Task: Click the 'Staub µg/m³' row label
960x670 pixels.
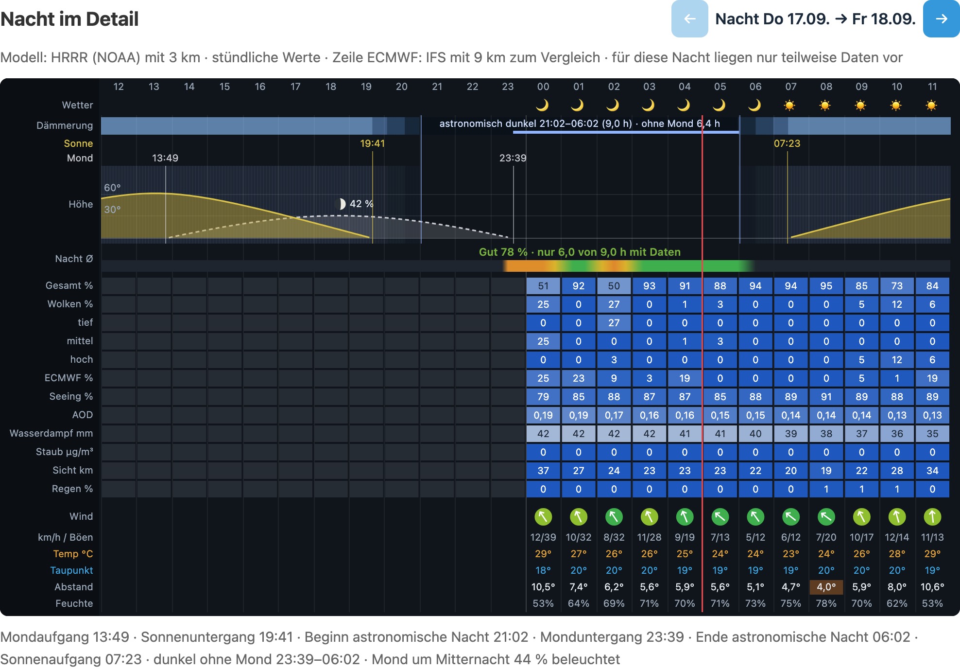Action: tap(64, 452)
